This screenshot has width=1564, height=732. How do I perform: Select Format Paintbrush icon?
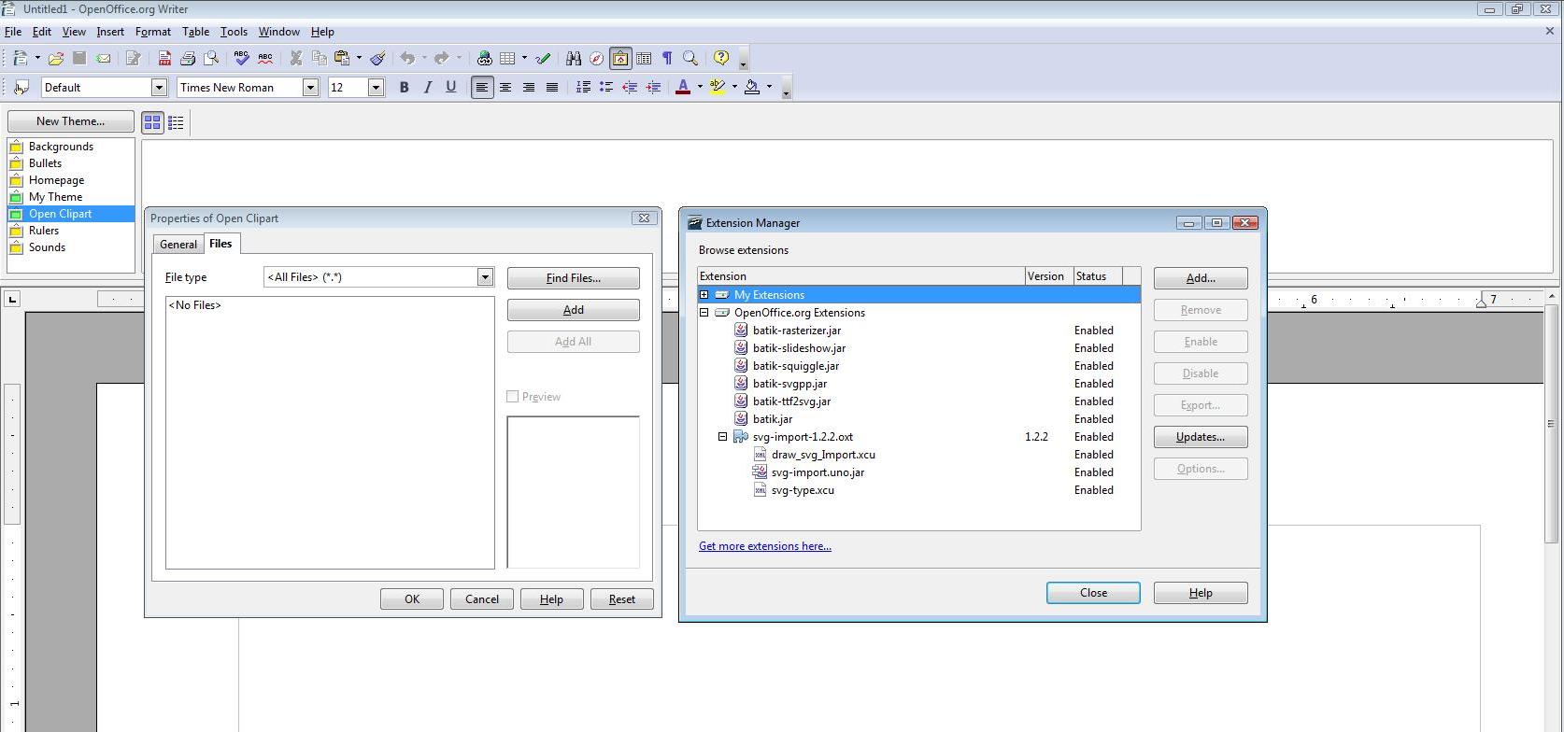pyautogui.click(x=377, y=58)
